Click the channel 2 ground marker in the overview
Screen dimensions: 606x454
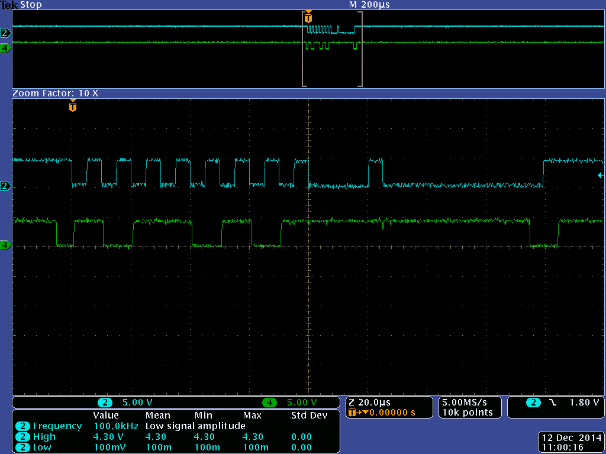pos(5,33)
